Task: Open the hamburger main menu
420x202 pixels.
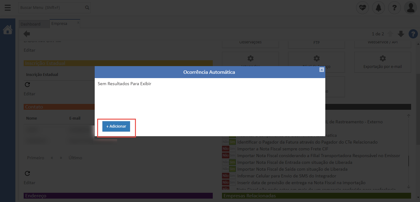Action: coord(7,8)
